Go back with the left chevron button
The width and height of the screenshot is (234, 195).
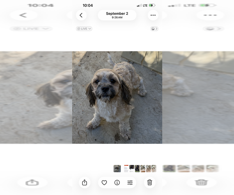click(81, 15)
